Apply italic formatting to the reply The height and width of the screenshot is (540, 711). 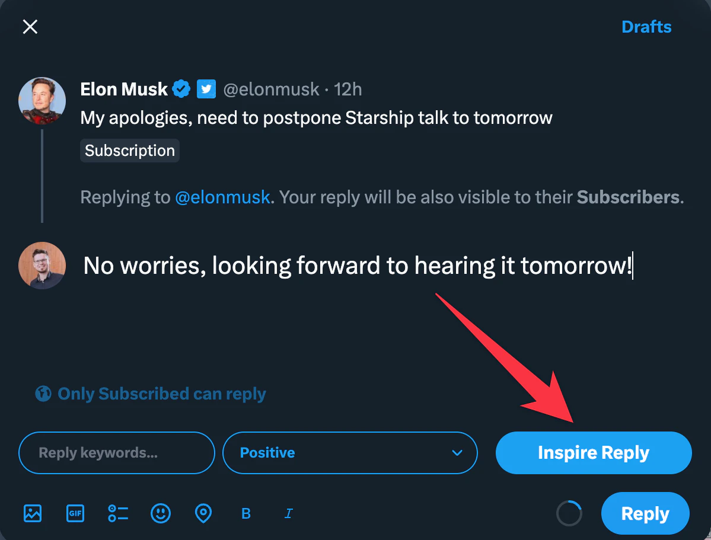(x=288, y=513)
